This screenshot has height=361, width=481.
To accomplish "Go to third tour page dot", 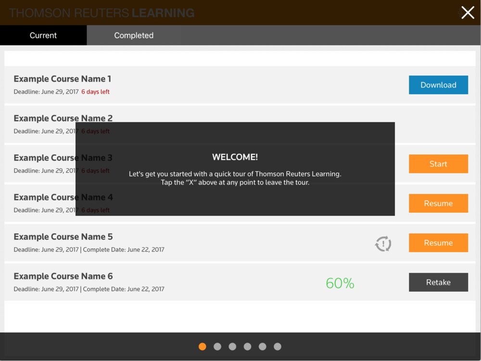I will (x=232, y=347).
